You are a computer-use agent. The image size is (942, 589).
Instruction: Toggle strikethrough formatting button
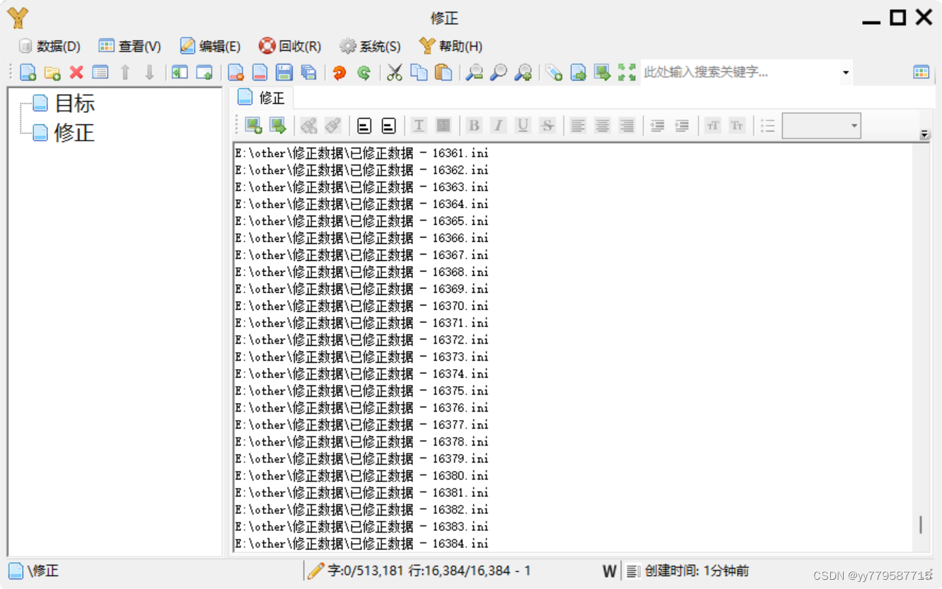point(547,126)
